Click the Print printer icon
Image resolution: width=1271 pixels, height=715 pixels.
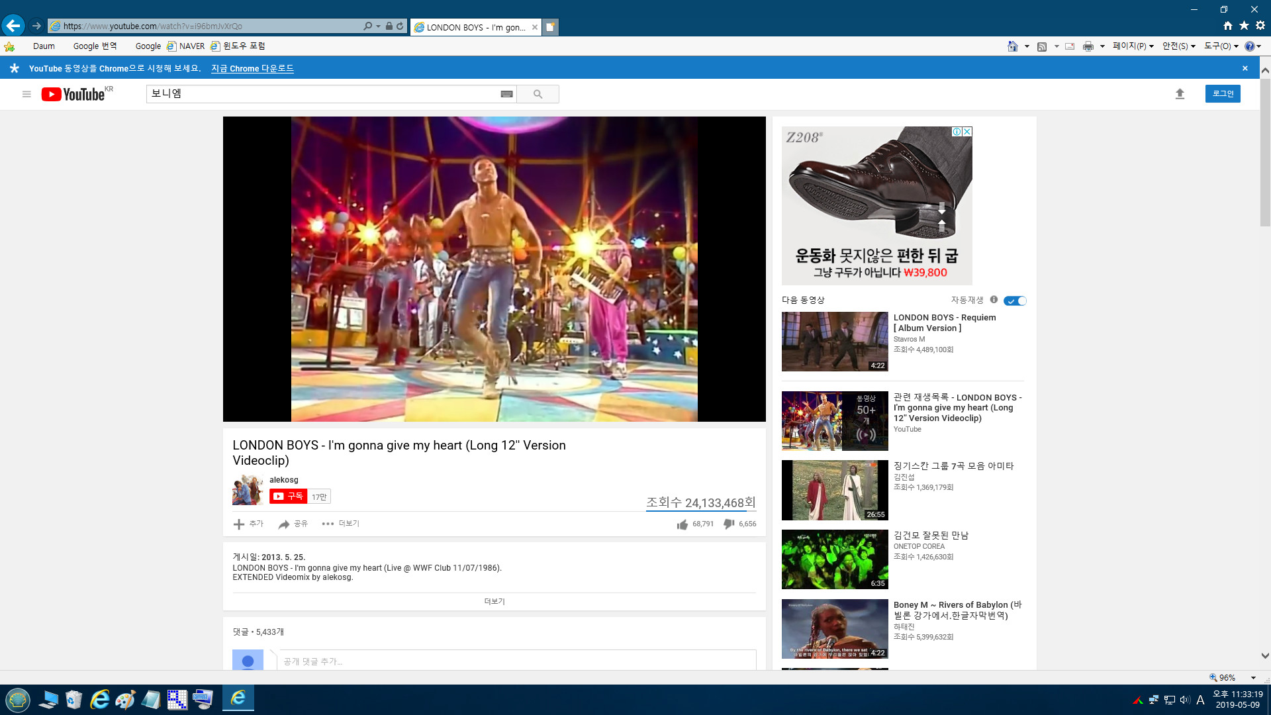[x=1088, y=46]
